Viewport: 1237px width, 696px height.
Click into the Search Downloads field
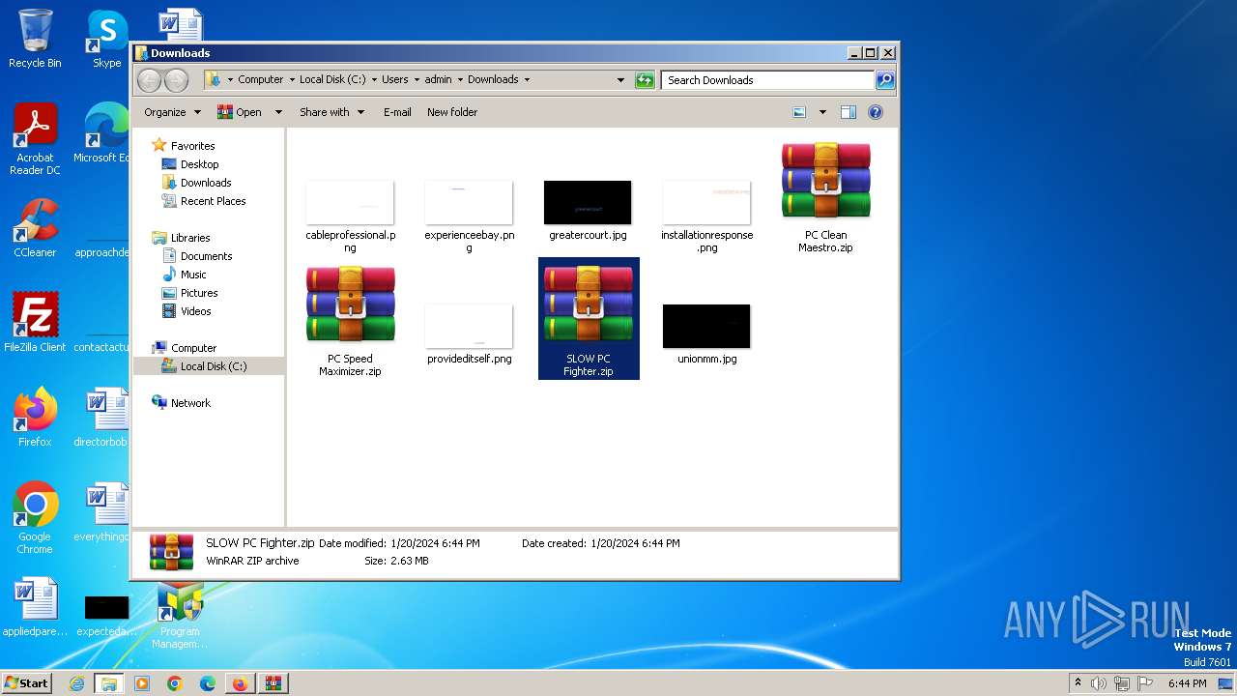[768, 80]
